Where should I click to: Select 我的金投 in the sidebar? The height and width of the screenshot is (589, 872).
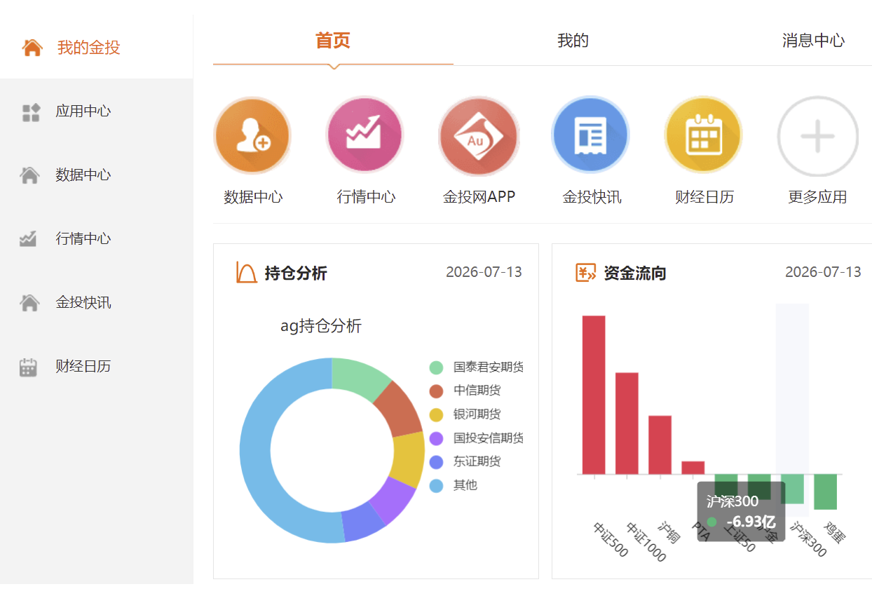point(89,48)
